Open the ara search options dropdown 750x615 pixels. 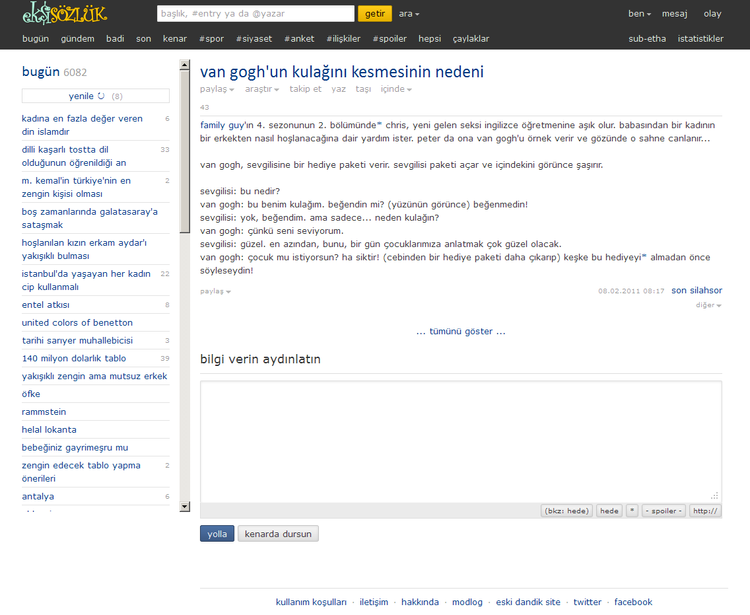click(x=409, y=14)
